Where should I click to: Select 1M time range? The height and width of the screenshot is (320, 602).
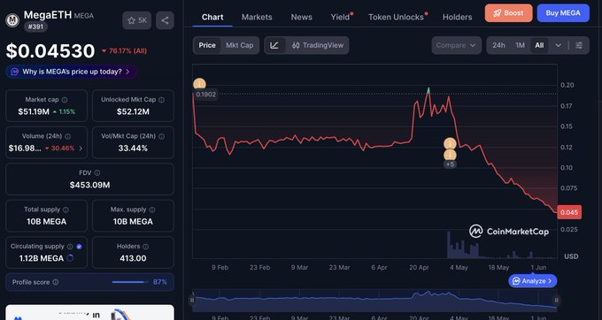click(x=521, y=45)
